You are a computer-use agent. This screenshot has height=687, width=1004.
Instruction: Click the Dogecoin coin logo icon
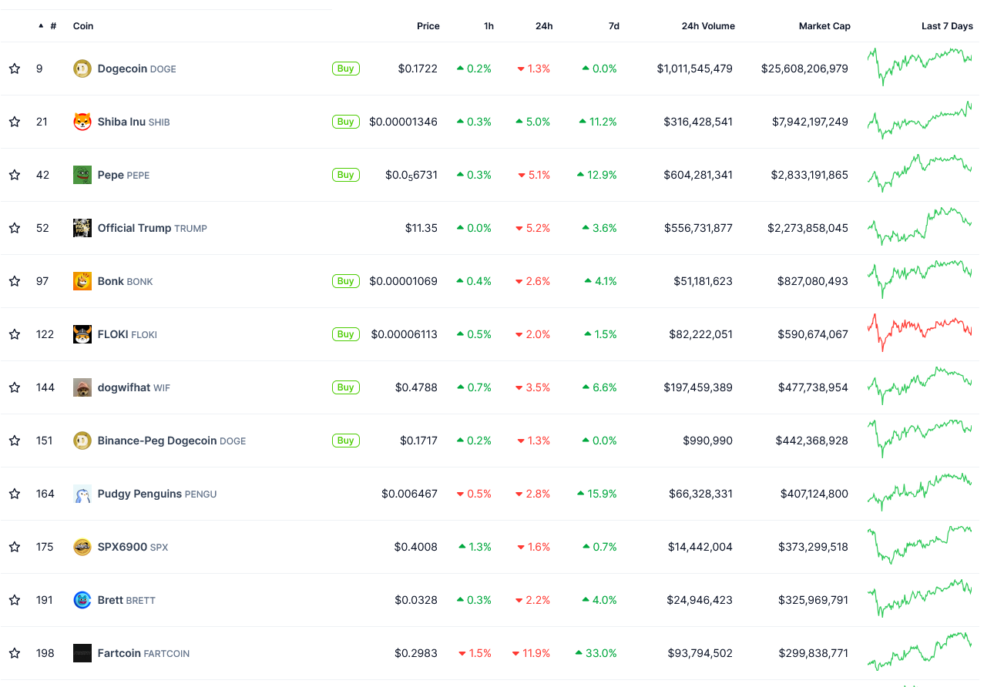click(x=82, y=69)
